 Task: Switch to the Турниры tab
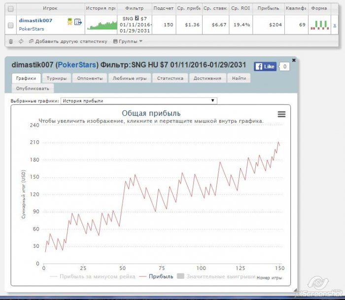click(x=57, y=78)
